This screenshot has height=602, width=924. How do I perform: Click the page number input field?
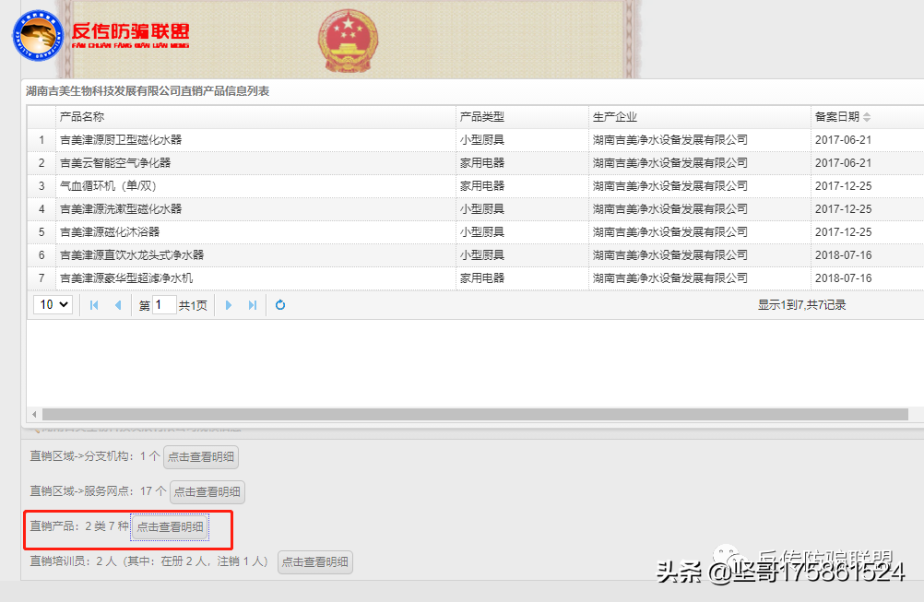click(164, 305)
